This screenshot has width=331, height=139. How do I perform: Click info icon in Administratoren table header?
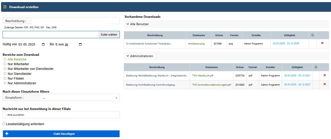pos(316,67)
